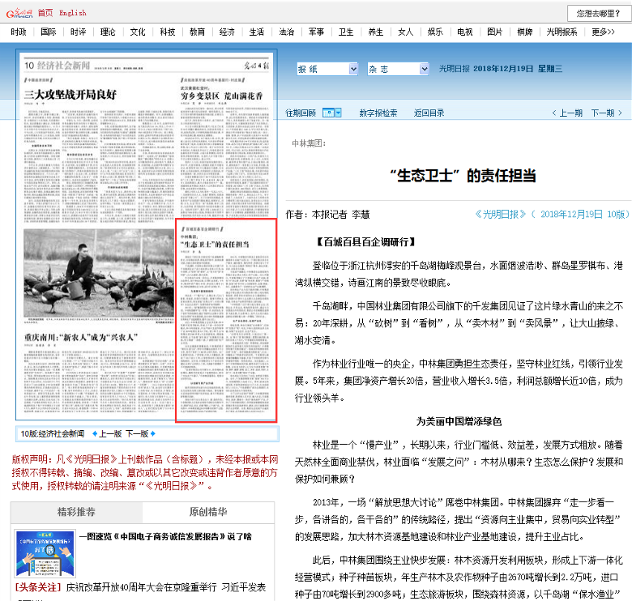Open the 时评 navigation item
Viewport: 632px width, 601px height.
(79, 32)
